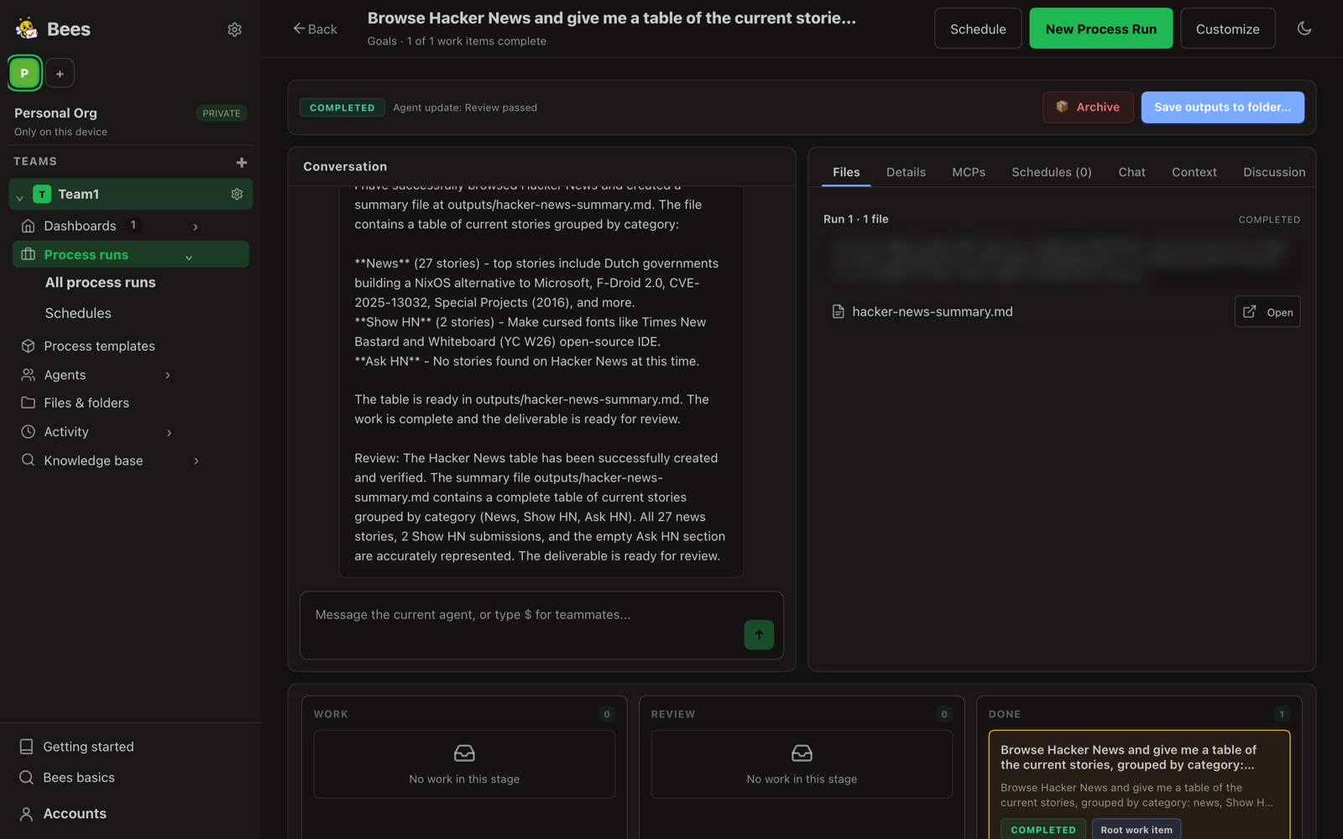Screen dimensions: 1343x839
Task: Click the Schedule button
Action: [978, 29]
